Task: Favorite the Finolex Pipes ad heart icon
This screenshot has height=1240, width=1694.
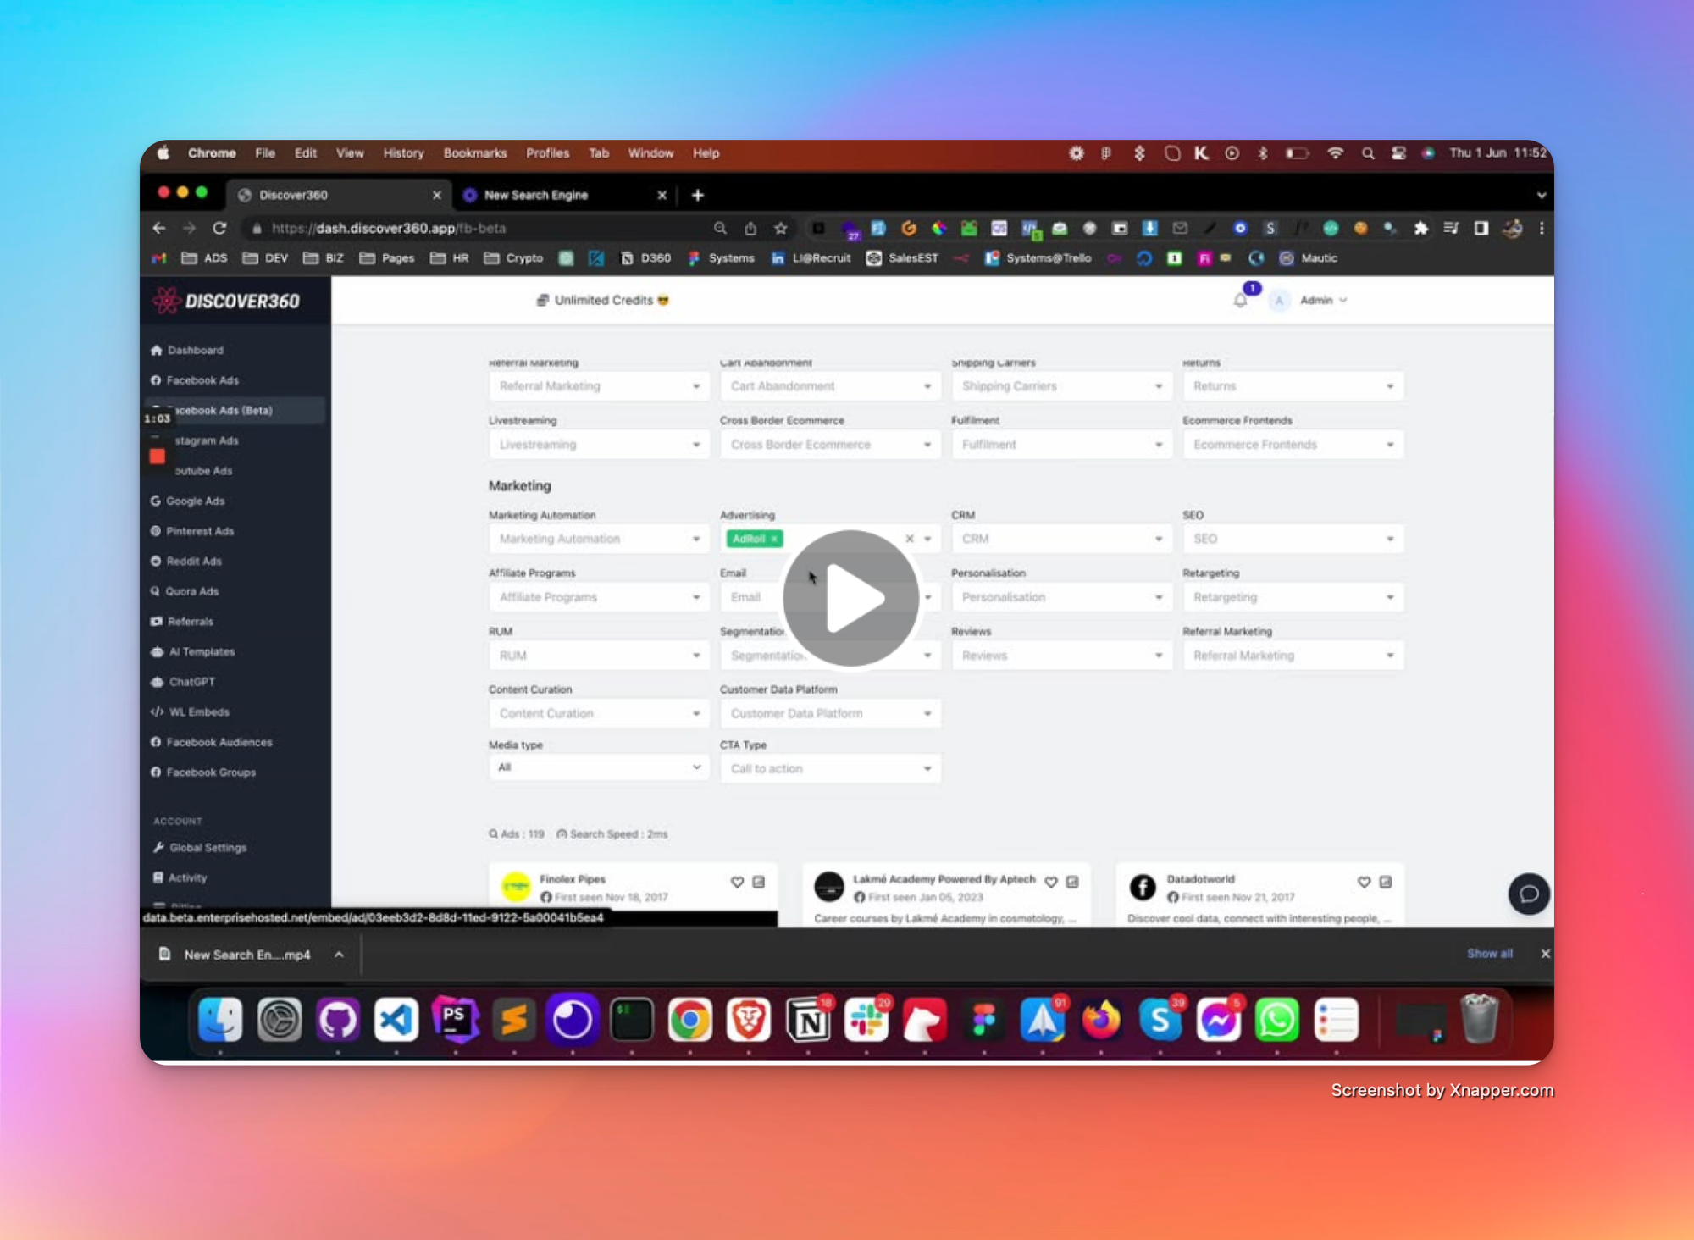Action: 737,882
